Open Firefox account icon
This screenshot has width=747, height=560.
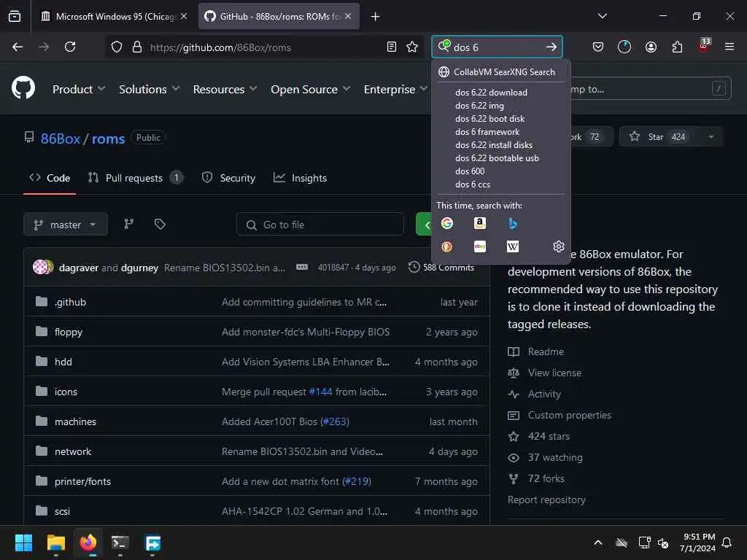click(651, 47)
